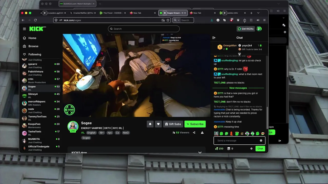This screenshot has width=328, height=184.
Task: Mute the crusaders.gg tab audio
Action: 45,13
